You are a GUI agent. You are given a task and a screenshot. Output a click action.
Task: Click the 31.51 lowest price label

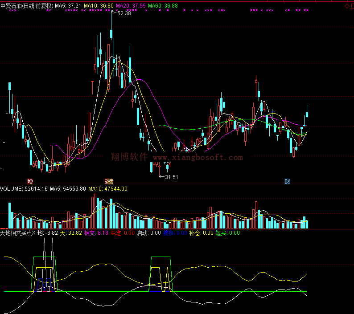click(171, 177)
